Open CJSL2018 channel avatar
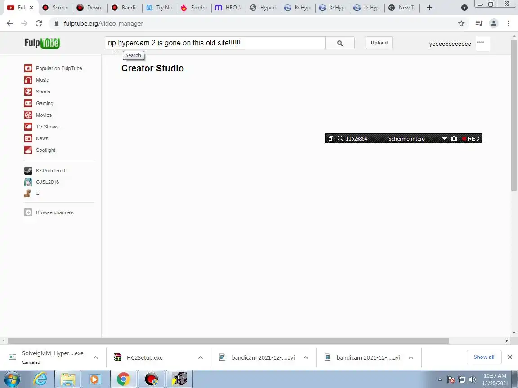Image resolution: width=518 pixels, height=388 pixels. click(x=28, y=182)
